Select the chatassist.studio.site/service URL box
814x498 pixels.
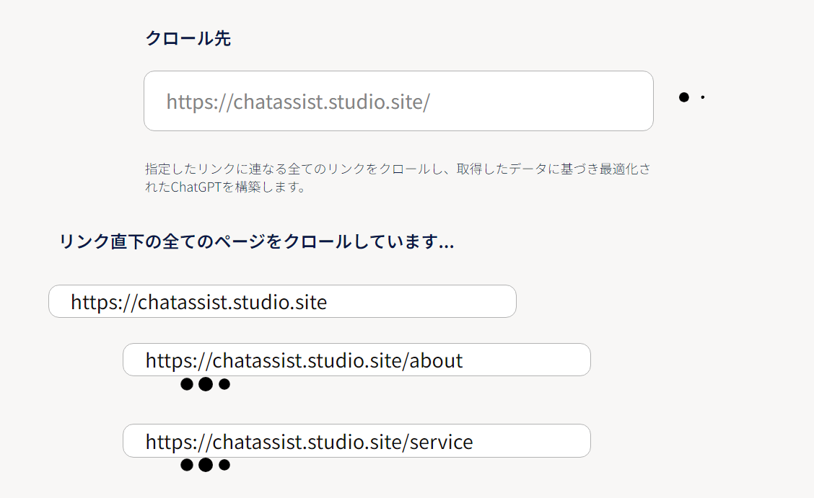point(356,440)
